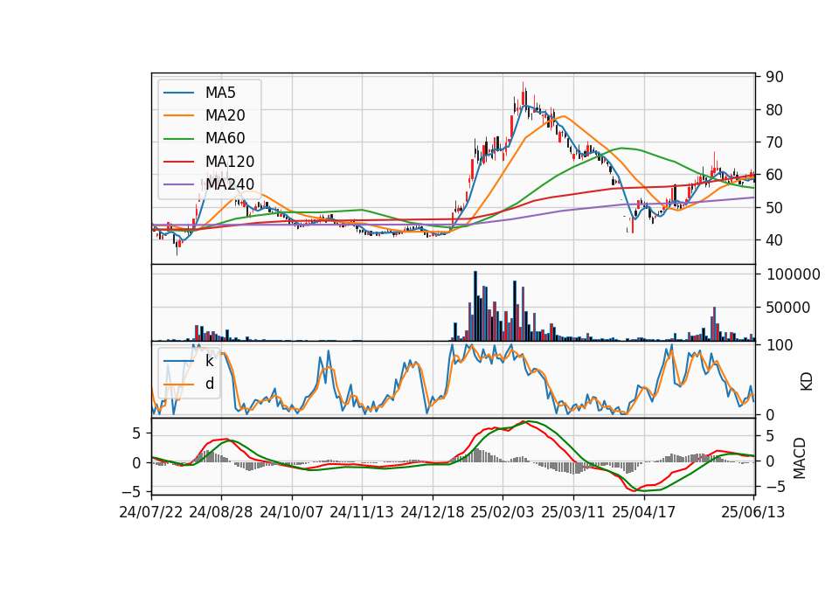Click the MA5 legend label
Viewport: 839px width, 603px height.
click(220, 93)
